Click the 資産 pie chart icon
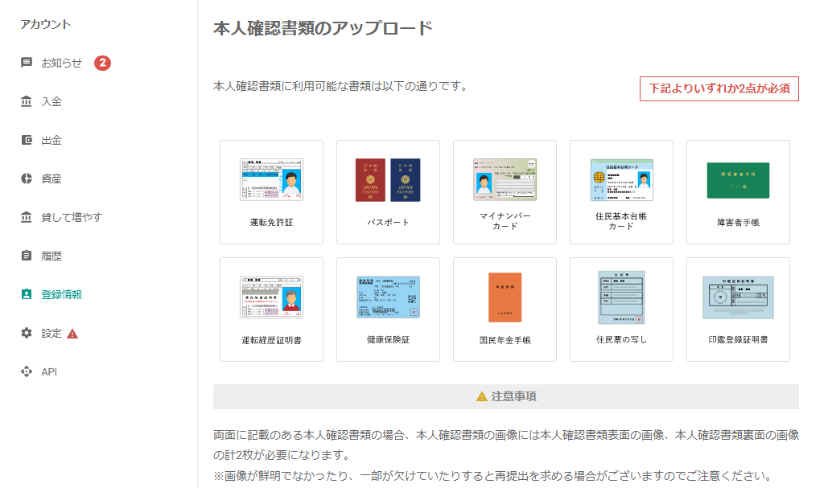Screen dimensions: 828x488 (x=27, y=178)
